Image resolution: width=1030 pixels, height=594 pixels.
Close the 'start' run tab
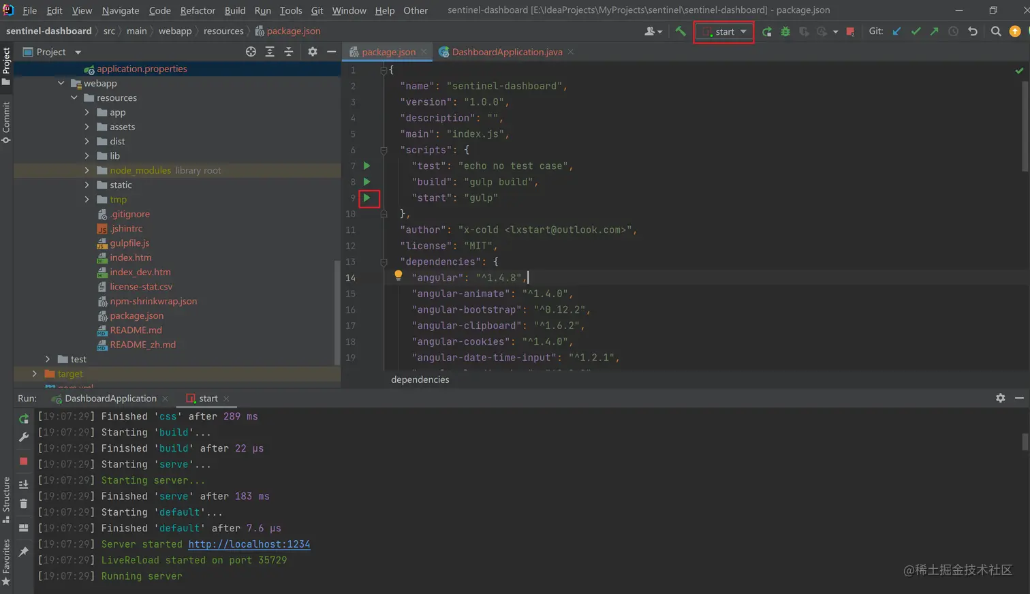[226, 398]
